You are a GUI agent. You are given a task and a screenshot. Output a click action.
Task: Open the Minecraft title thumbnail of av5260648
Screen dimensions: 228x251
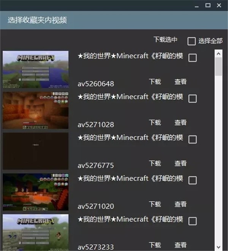tap(36, 69)
